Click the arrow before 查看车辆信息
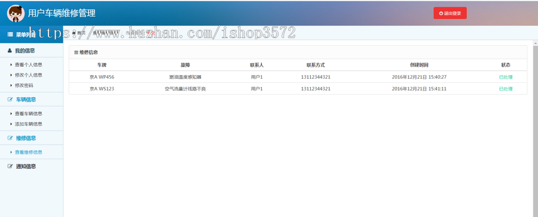Image resolution: width=538 pixels, height=217 pixels. point(11,114)
